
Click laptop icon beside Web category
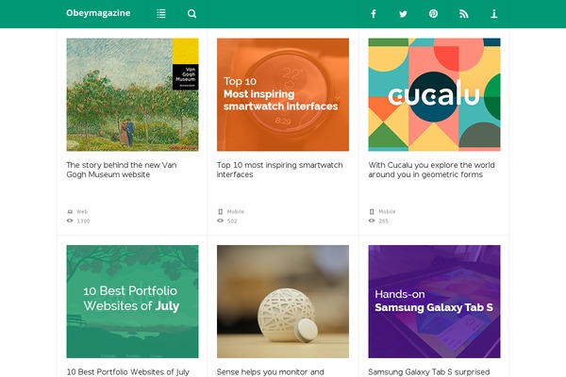pos(70,212)
